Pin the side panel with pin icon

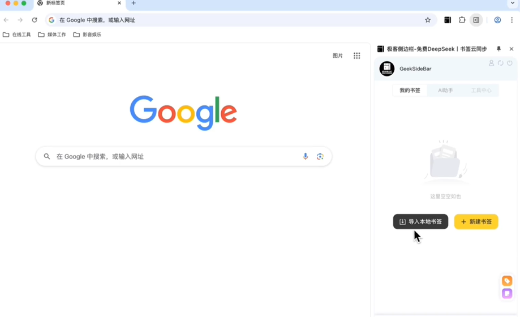tap(498, 49)
